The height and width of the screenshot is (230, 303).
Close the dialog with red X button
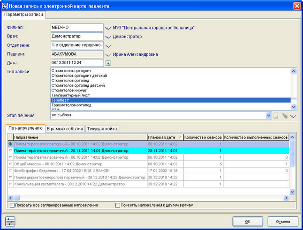(297, 6)
